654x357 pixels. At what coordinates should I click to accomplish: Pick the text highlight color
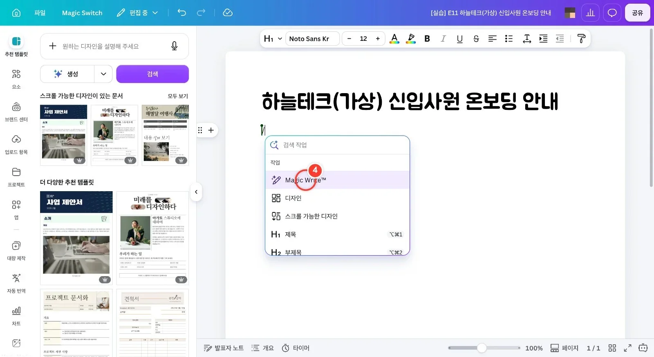411,38
